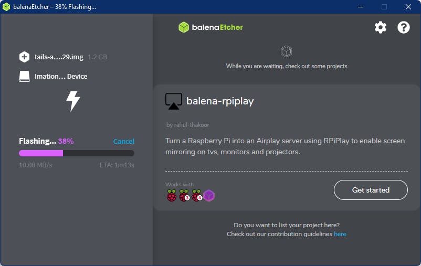Close the balenaEtcher window
421x266 pixels.
tap(408, 7)
